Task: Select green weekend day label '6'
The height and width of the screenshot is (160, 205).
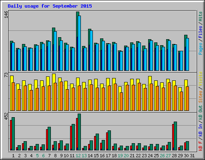Action: coord(43,156)
